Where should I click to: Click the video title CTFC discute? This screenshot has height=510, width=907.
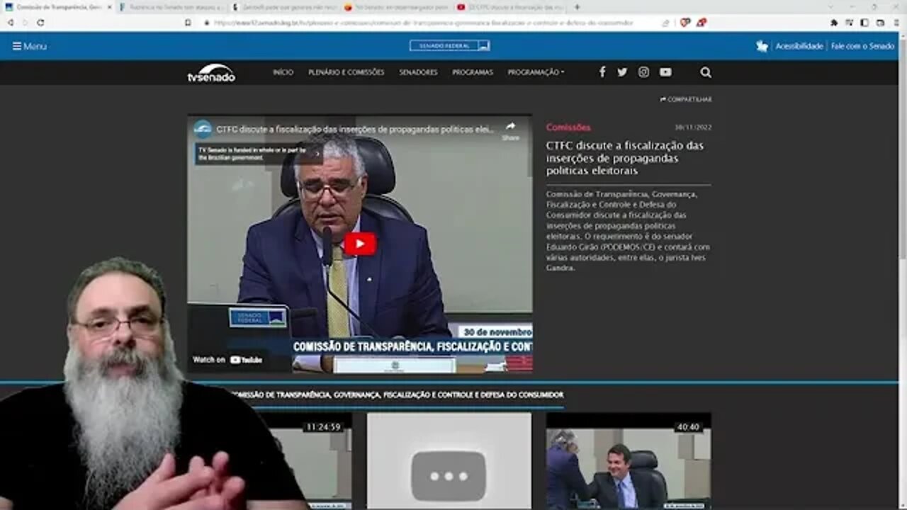pos(355,130)
